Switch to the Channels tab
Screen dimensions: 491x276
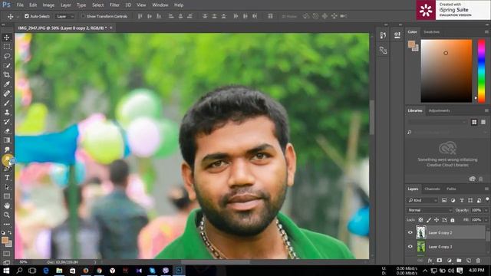tap(432, 189)
